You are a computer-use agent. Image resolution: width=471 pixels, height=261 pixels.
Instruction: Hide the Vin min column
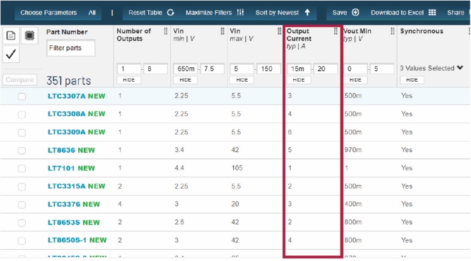coord(185,80)
